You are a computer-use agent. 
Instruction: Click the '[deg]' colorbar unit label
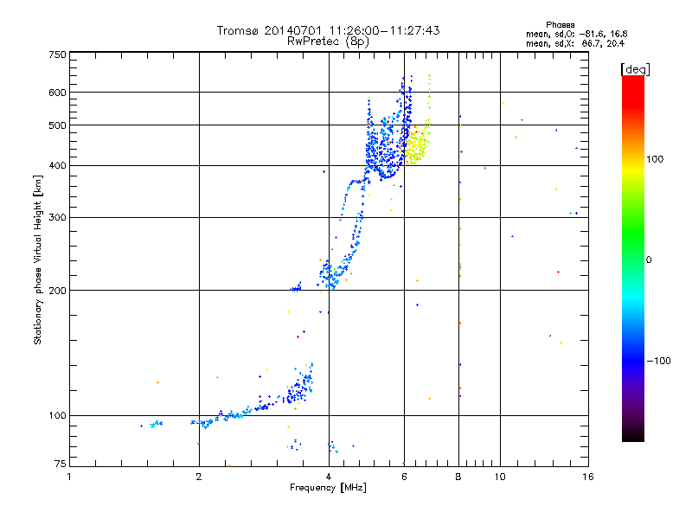click(x=635, y=69)
